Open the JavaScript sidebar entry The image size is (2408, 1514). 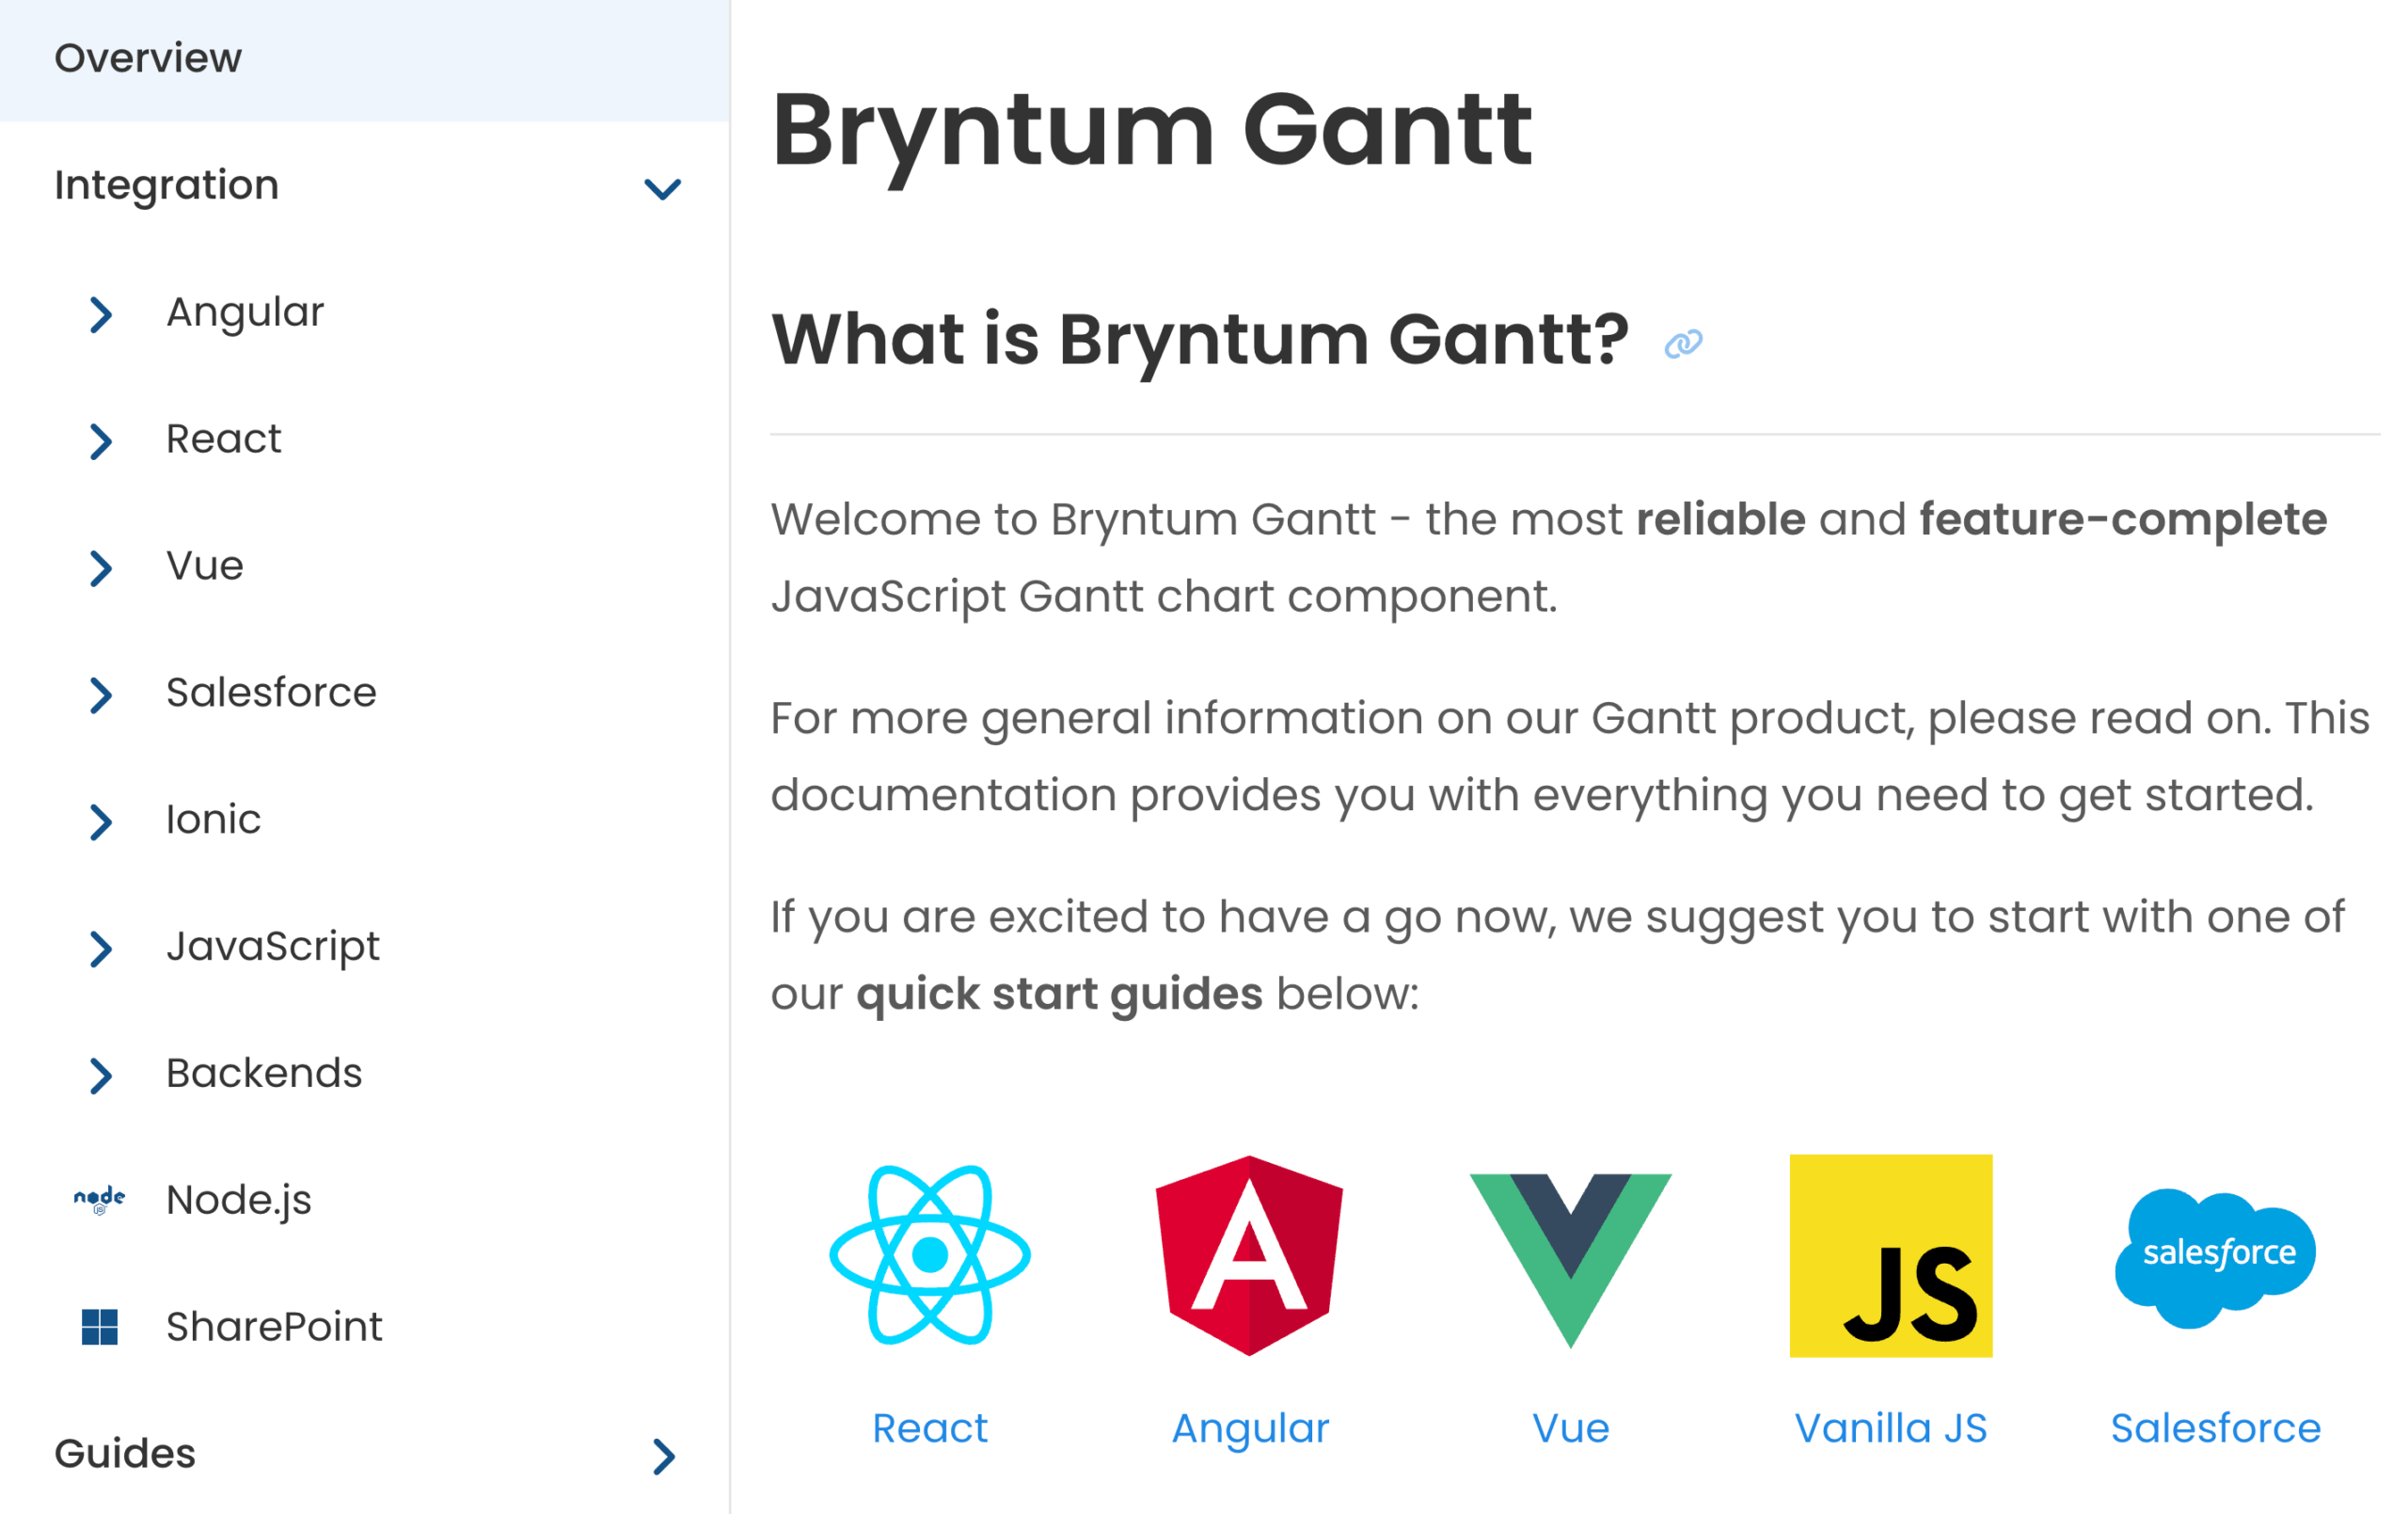[x=273, y=947]
